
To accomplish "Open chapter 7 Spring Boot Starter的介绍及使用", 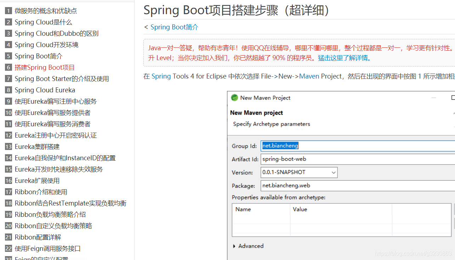I will click(x=62, y=79).
